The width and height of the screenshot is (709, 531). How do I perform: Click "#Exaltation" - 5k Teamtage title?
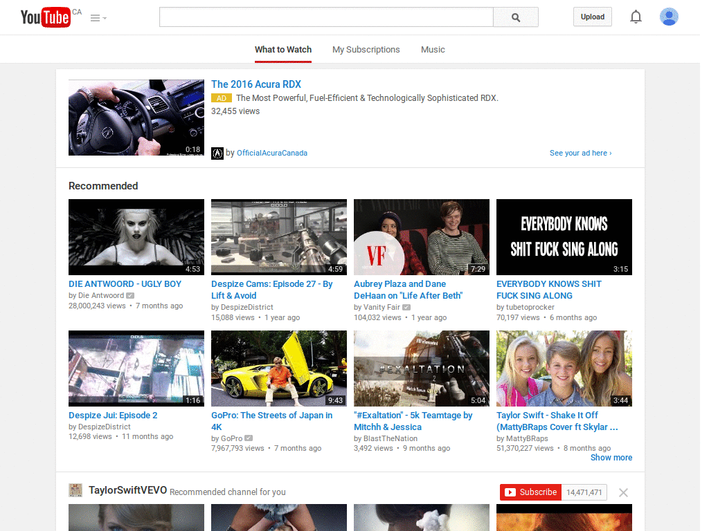pos(413,421)
